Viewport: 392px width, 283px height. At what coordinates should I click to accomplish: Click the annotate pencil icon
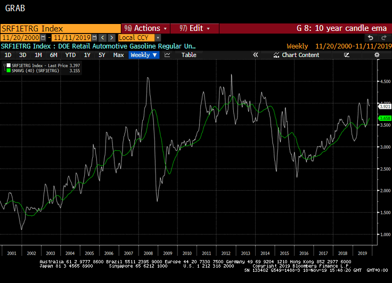pos(347,55)
